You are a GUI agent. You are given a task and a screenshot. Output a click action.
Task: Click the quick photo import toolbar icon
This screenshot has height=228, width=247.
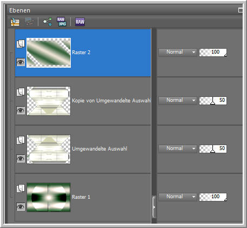(x=15, y=22)
